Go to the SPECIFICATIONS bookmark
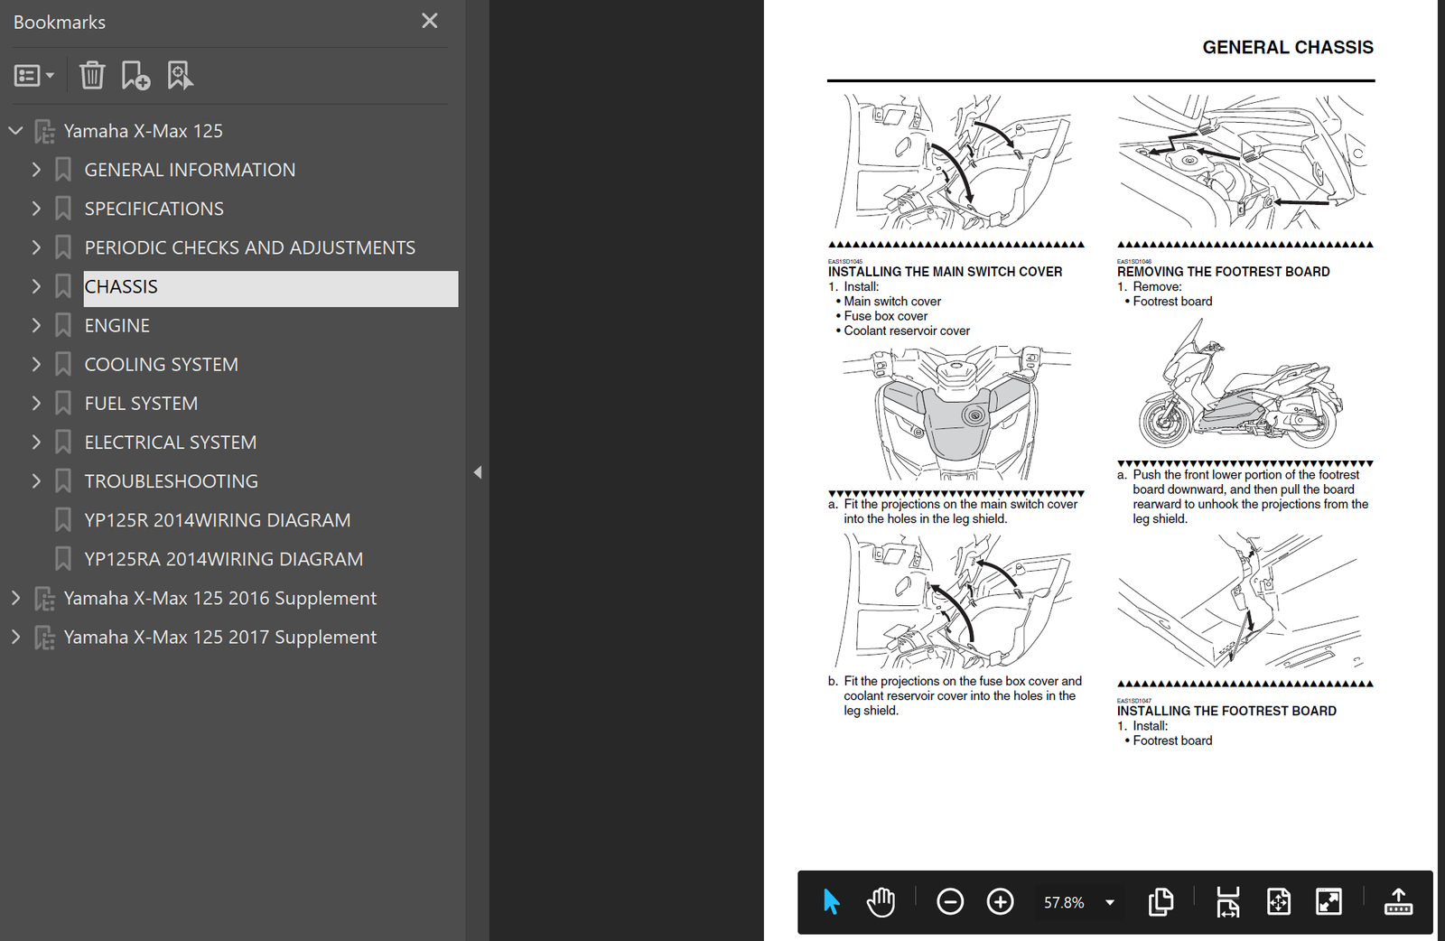The height and width of the screenshot is (941, 1445). click(154, 209)
